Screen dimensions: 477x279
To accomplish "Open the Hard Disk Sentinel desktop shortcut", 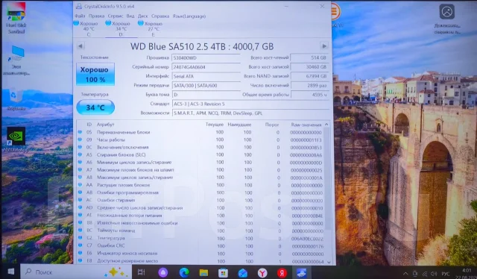I will point(16,18).
